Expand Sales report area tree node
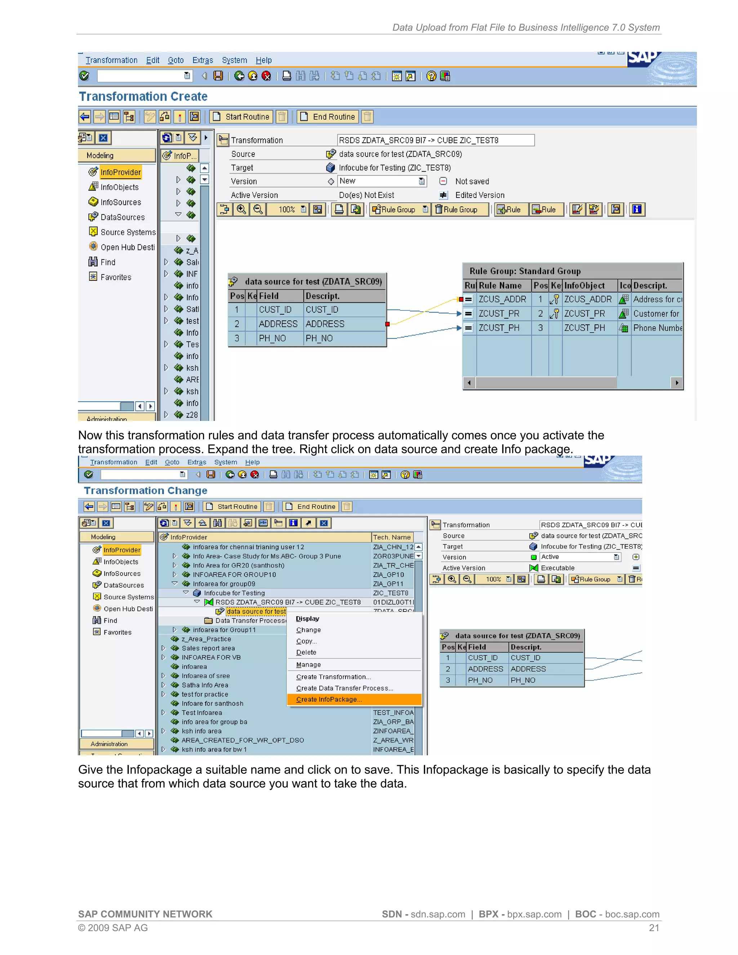The width and height of the screenshot is (738, 955). coord(164,648)
